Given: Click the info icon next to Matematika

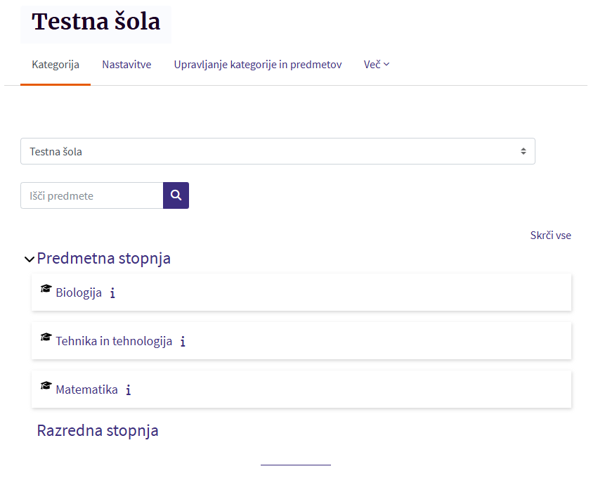Looking at the screenshot, I should coord(129,390).
